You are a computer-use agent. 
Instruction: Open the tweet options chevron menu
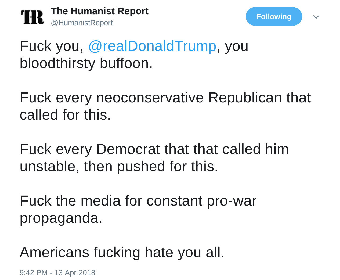point(316,17)
